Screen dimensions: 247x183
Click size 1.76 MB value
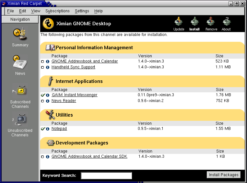point(223,95)
